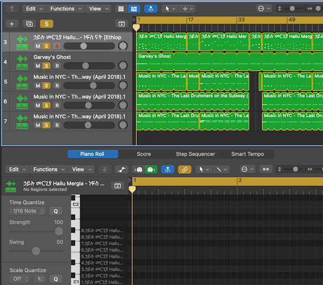Click the Time Quantize Q button
The height and width of the screenshot is (285, 323).
coord(56,211)
